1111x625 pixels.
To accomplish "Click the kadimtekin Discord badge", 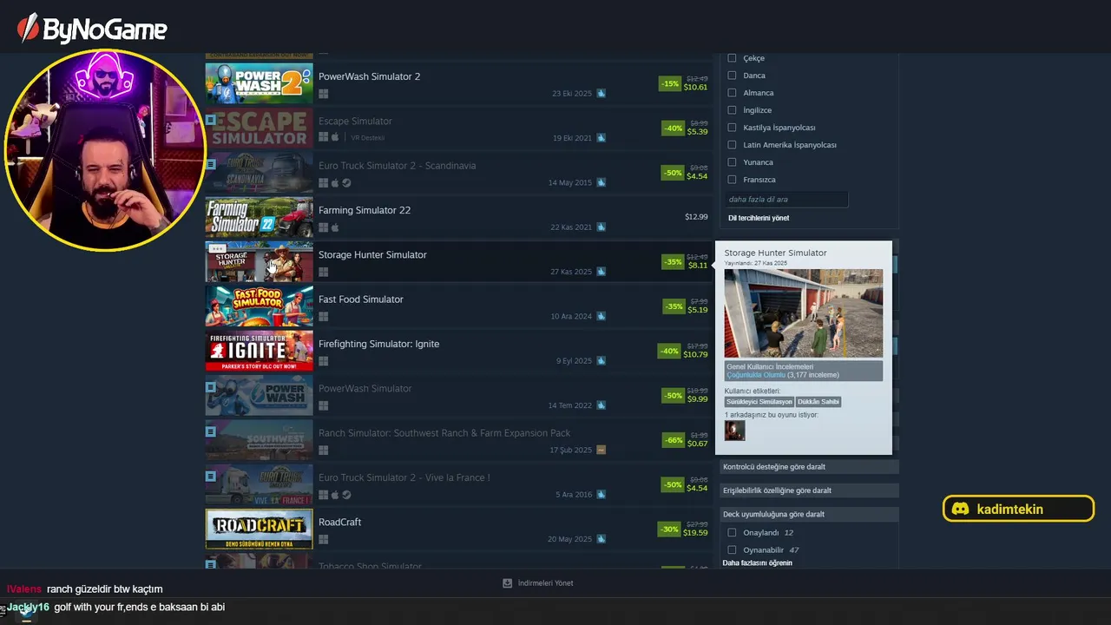I will coord(1018,509).
